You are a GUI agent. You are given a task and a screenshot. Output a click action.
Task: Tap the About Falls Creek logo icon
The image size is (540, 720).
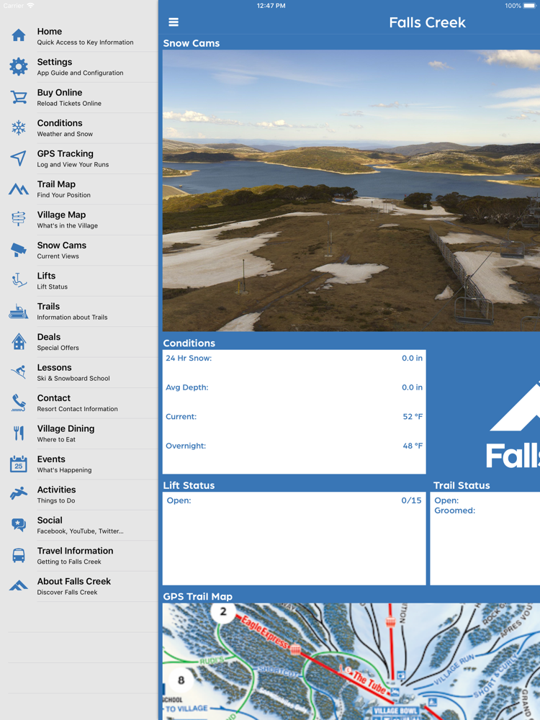click(x=19, y=585)
